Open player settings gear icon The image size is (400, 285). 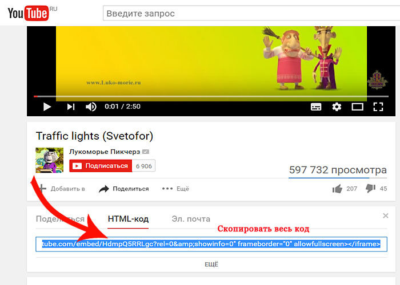[337, 107]
